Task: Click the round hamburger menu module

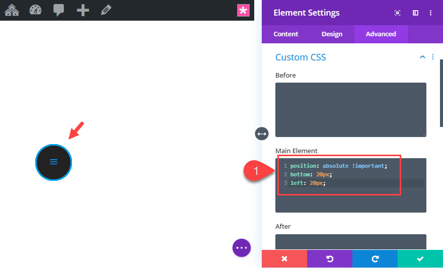Action: tap(54, 162)
